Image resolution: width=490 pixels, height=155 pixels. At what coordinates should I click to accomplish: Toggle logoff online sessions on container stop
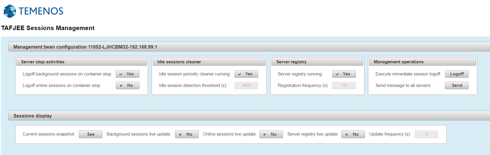pos(127,85)
